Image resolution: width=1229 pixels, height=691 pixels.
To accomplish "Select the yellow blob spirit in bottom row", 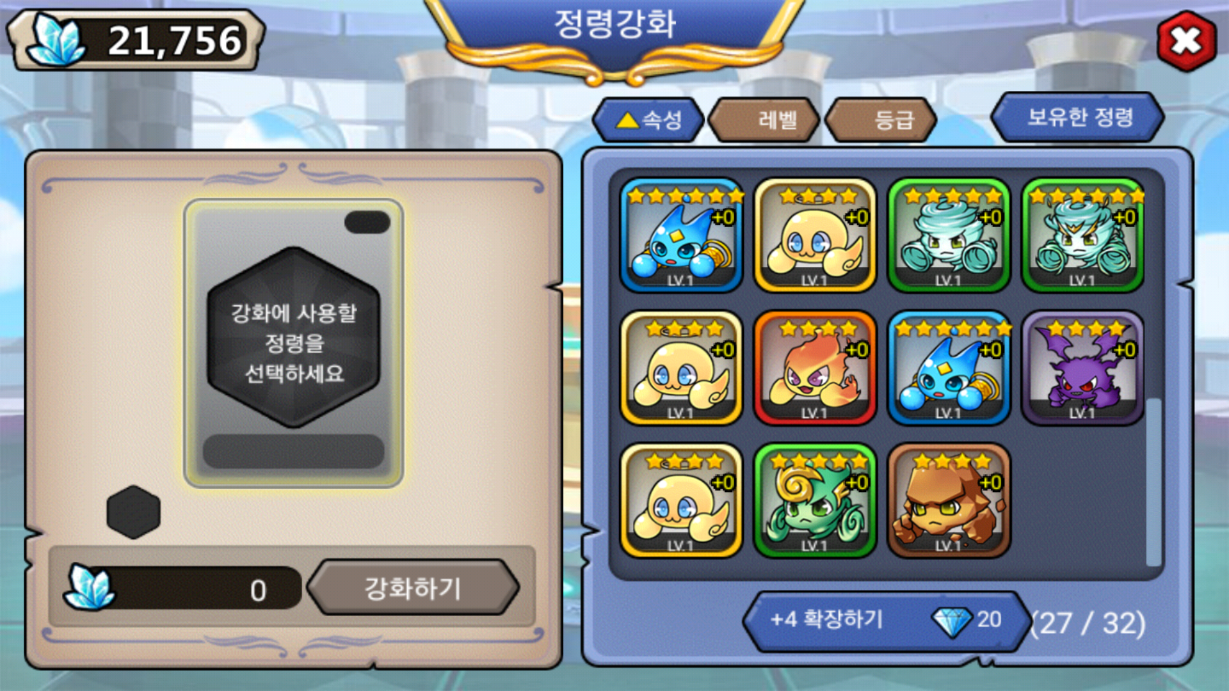I will [x=682, y=501].
